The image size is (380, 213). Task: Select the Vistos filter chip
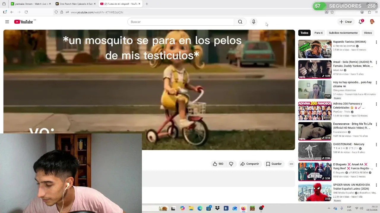point(368,33)
